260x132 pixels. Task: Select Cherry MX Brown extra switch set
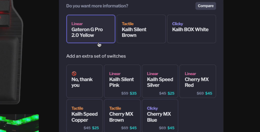tap(122, 116)
